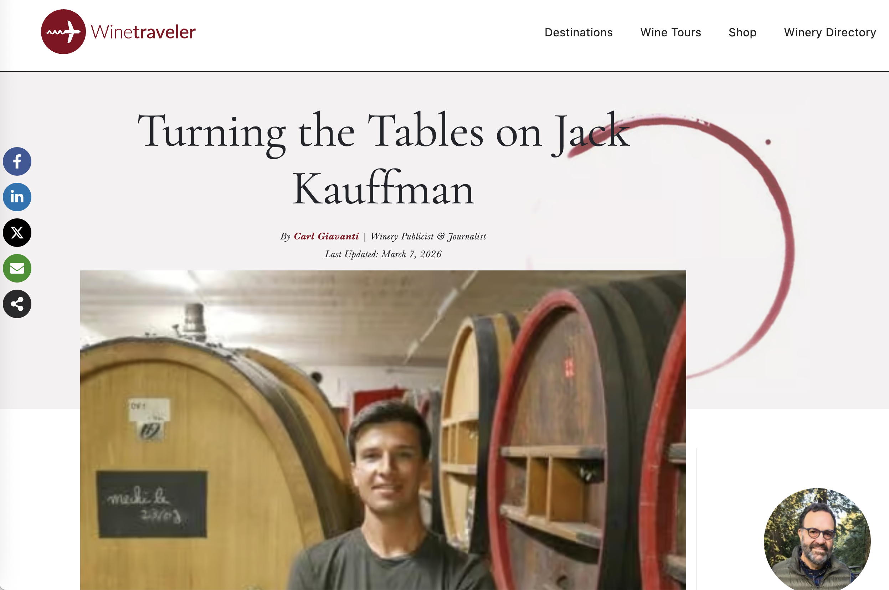Screen dimensions: 889x590
Task: Go to Wine Tours
Action: coord(670,32)
